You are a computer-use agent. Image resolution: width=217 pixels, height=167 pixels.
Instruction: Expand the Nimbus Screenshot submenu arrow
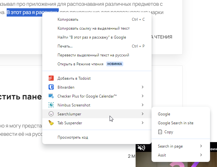coord(143,105)
